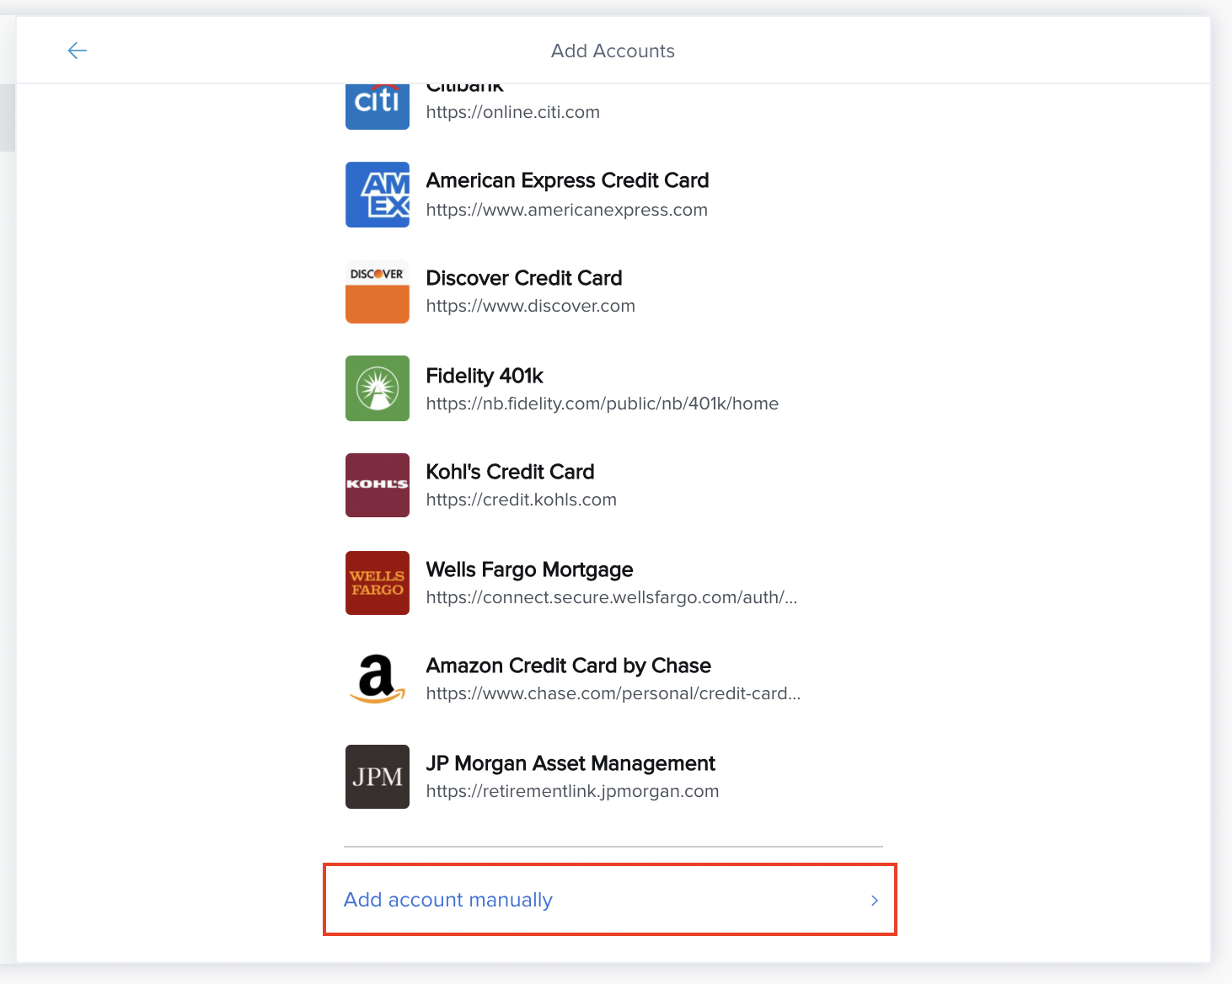Select Amazon Credit Card by Chase
The image size is (1232, 984).
click(568, 666)
